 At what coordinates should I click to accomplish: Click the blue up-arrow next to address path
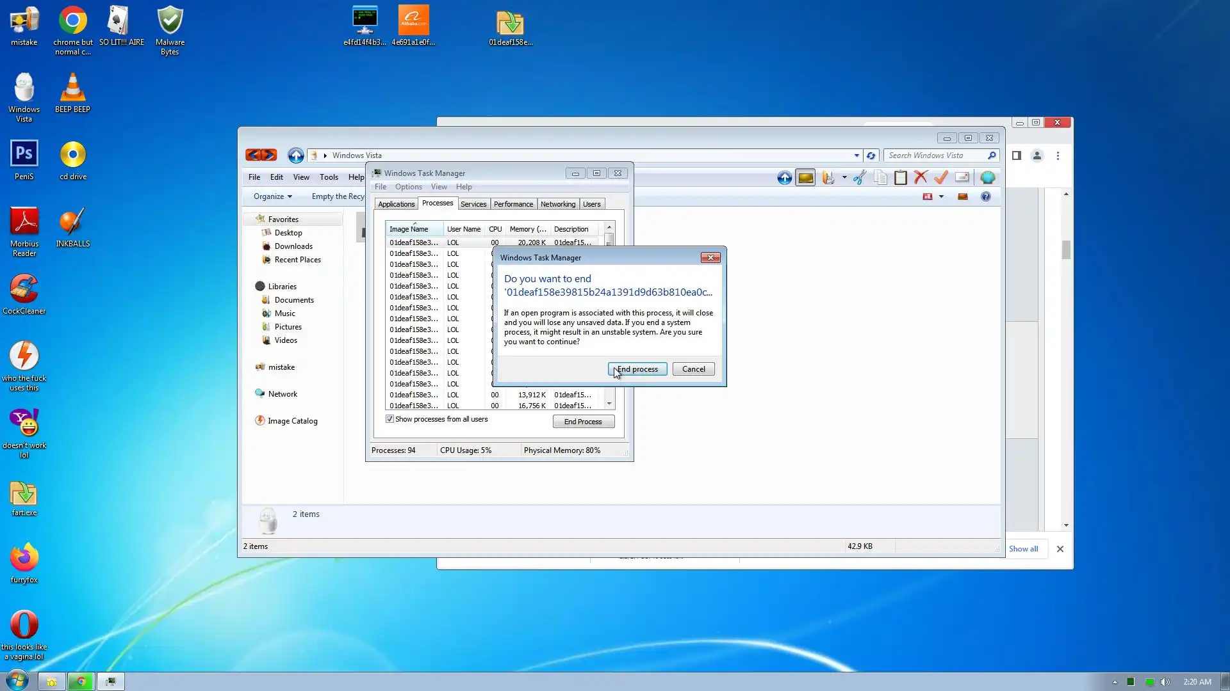coord(295,155)
